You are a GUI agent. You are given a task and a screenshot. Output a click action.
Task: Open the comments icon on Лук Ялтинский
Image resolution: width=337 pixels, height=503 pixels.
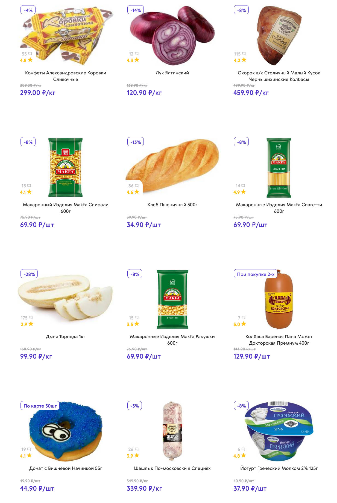(x=137, y=54)
